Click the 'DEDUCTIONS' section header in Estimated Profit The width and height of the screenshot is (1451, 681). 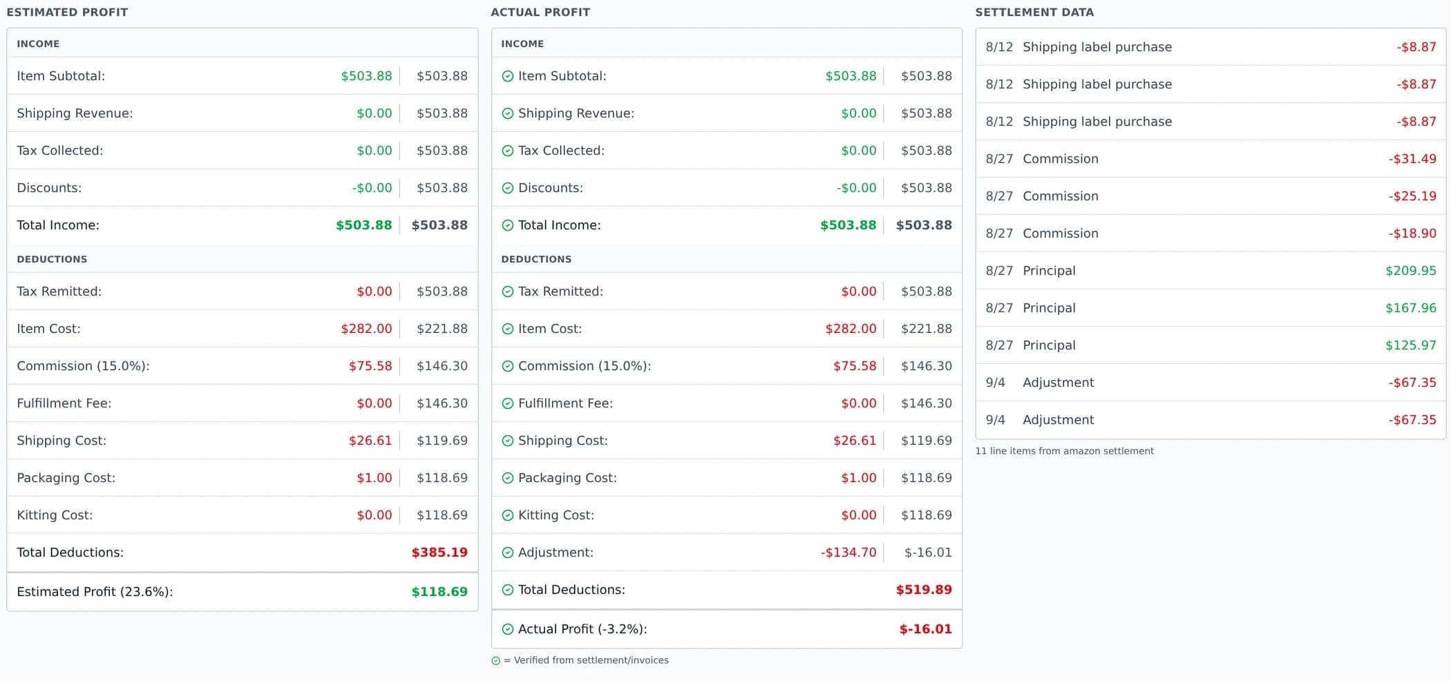click(52, 259)
